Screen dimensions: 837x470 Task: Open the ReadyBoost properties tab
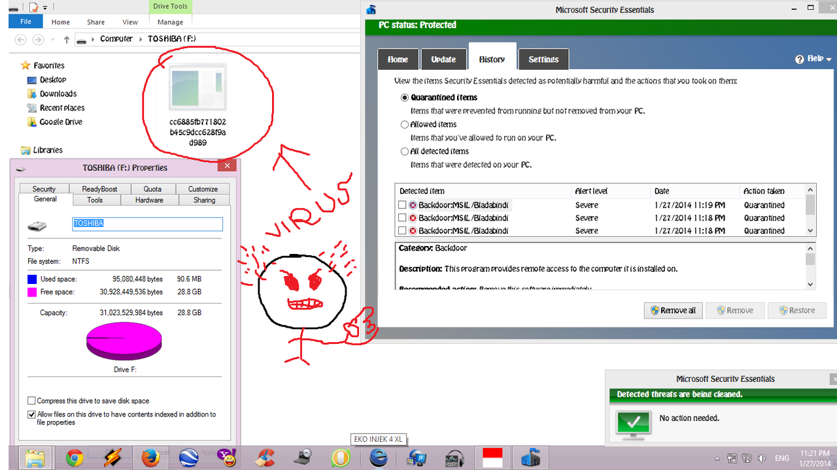click(x=100, y=189)
